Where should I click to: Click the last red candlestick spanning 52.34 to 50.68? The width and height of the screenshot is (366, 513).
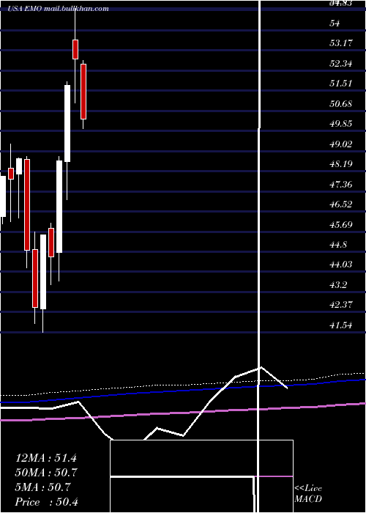click(83, 92)
